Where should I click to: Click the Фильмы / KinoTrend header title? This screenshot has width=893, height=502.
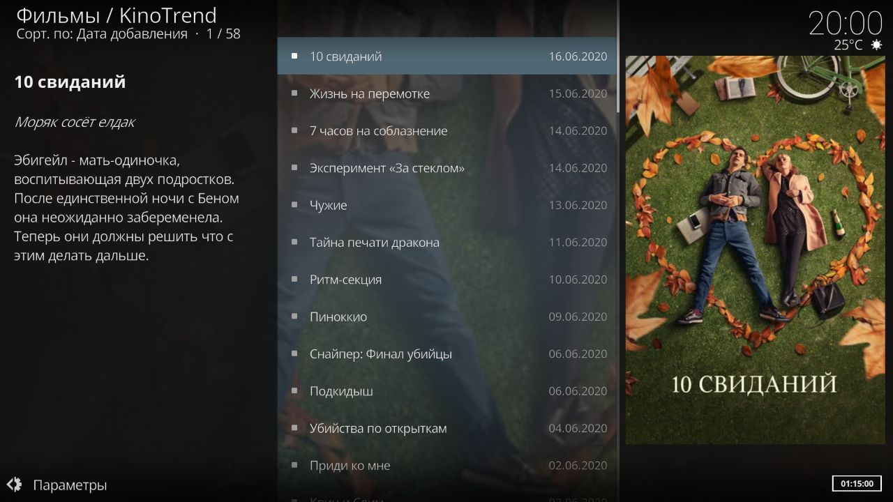click(117, 15)
